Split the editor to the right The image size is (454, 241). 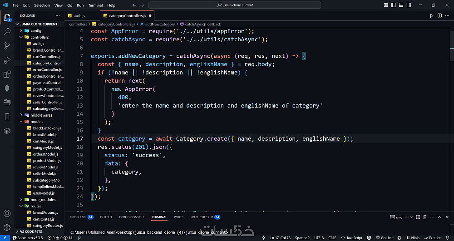(x=439, y=15)
